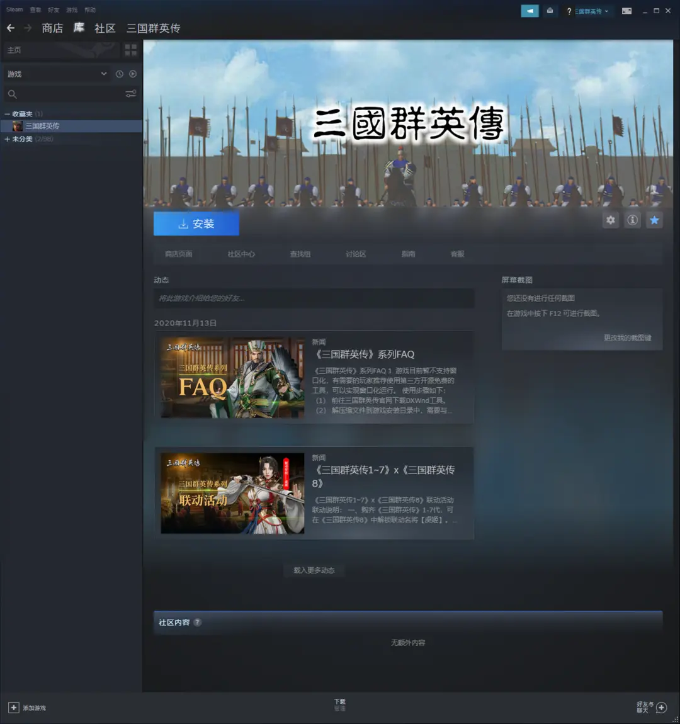Click the ready-to-play filter icon

coord(133,74)
